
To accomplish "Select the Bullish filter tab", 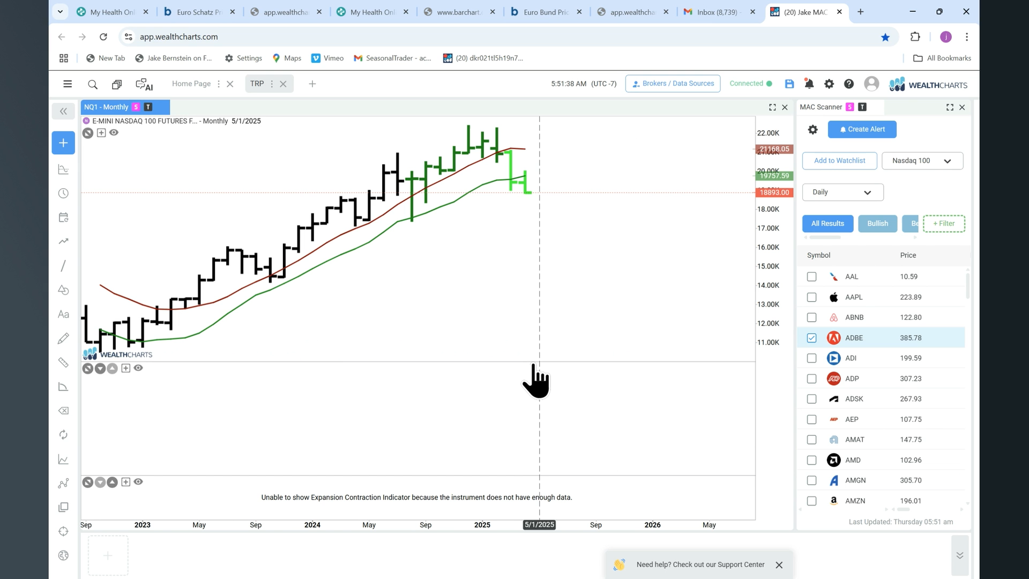I will pos(877,224).
